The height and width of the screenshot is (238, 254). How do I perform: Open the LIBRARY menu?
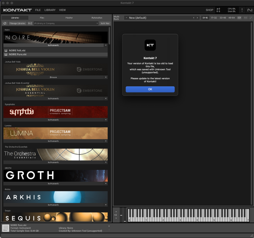(x=50, y=10)
